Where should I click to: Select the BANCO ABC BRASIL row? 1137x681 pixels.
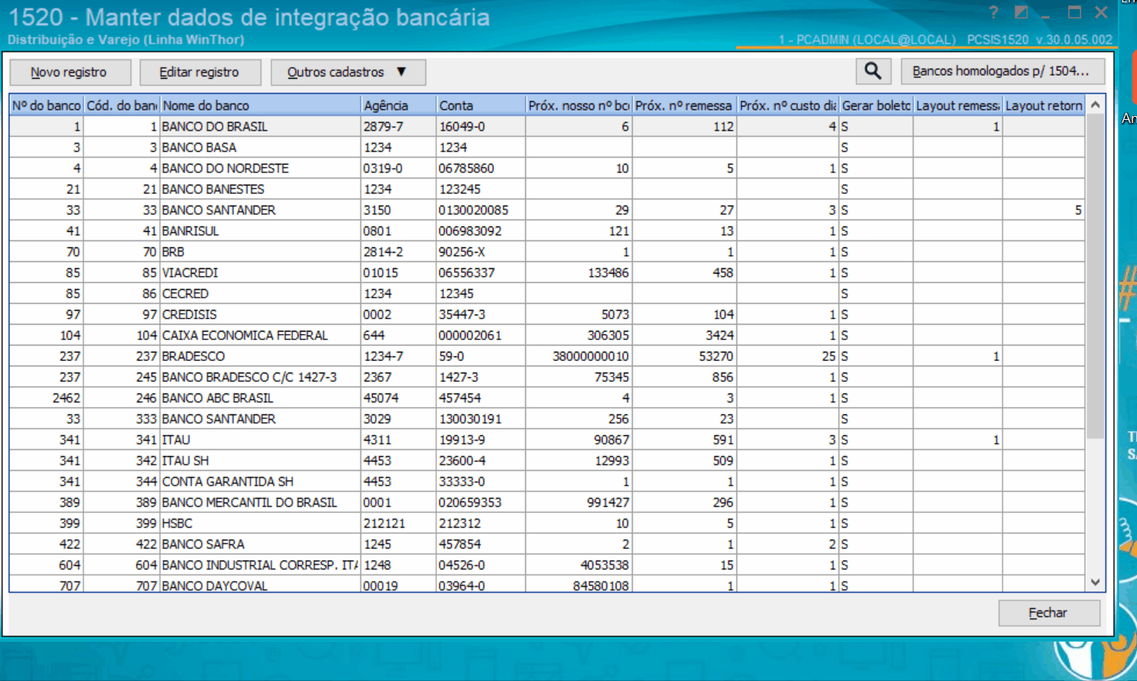tap(547, 397)
